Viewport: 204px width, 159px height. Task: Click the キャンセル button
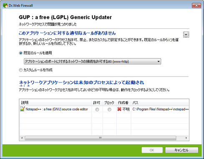pyautogui.click(x=181, y=150)
